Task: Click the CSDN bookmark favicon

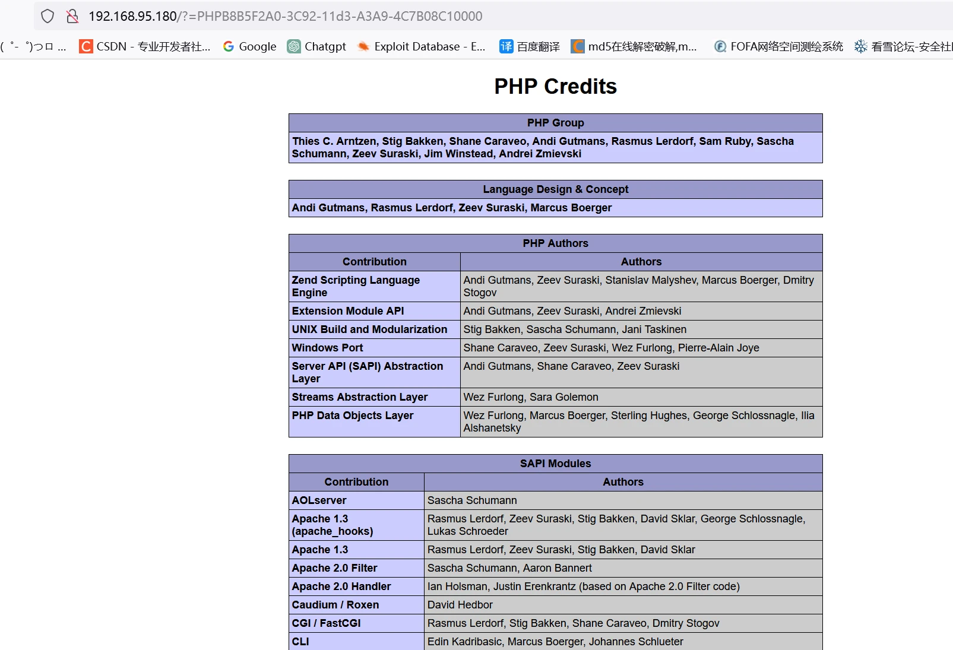Action: coord(86,46)
